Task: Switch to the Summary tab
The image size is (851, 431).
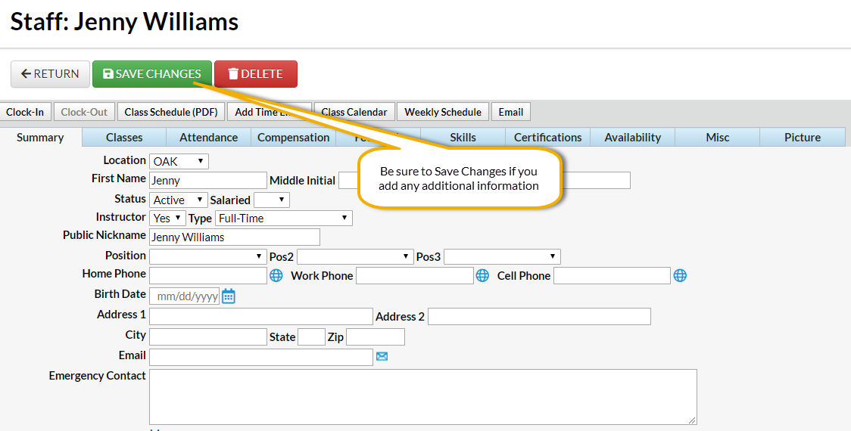Action: click(40, 137)
